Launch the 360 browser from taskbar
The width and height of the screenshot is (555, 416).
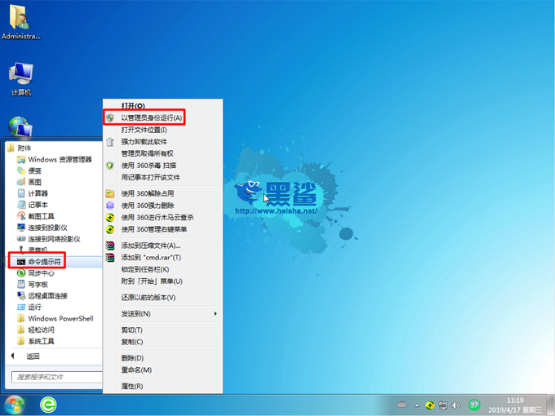49,405
